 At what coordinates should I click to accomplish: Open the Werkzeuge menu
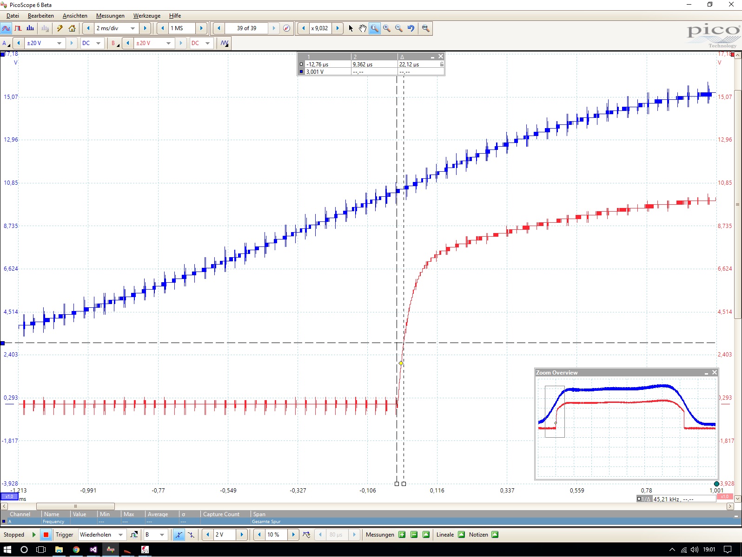coord(147,16)
